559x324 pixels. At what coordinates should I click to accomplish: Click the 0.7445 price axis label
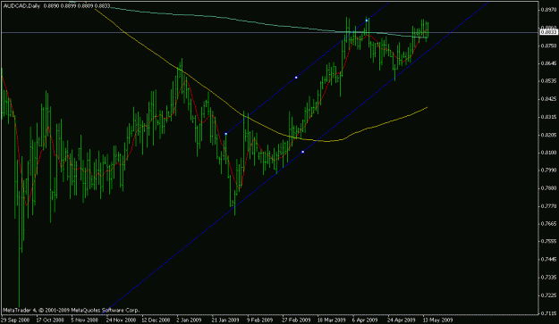[548, 259]
